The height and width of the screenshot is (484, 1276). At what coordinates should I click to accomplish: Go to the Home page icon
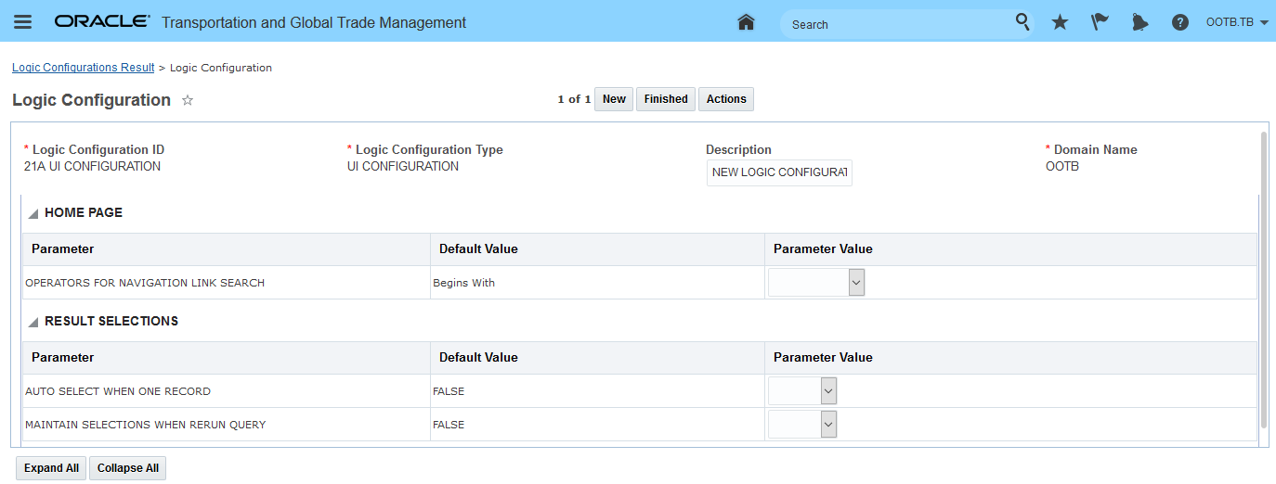pyautogui.click(x=746, y=22)
